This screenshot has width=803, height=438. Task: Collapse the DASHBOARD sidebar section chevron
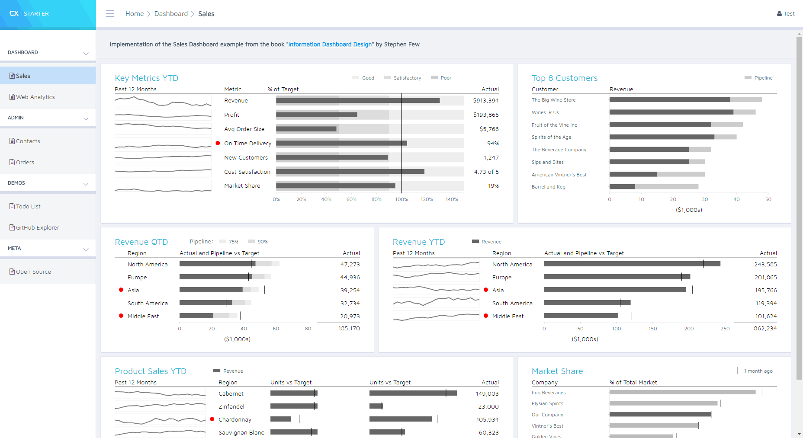pyautogui.click(x=86, y=54)
